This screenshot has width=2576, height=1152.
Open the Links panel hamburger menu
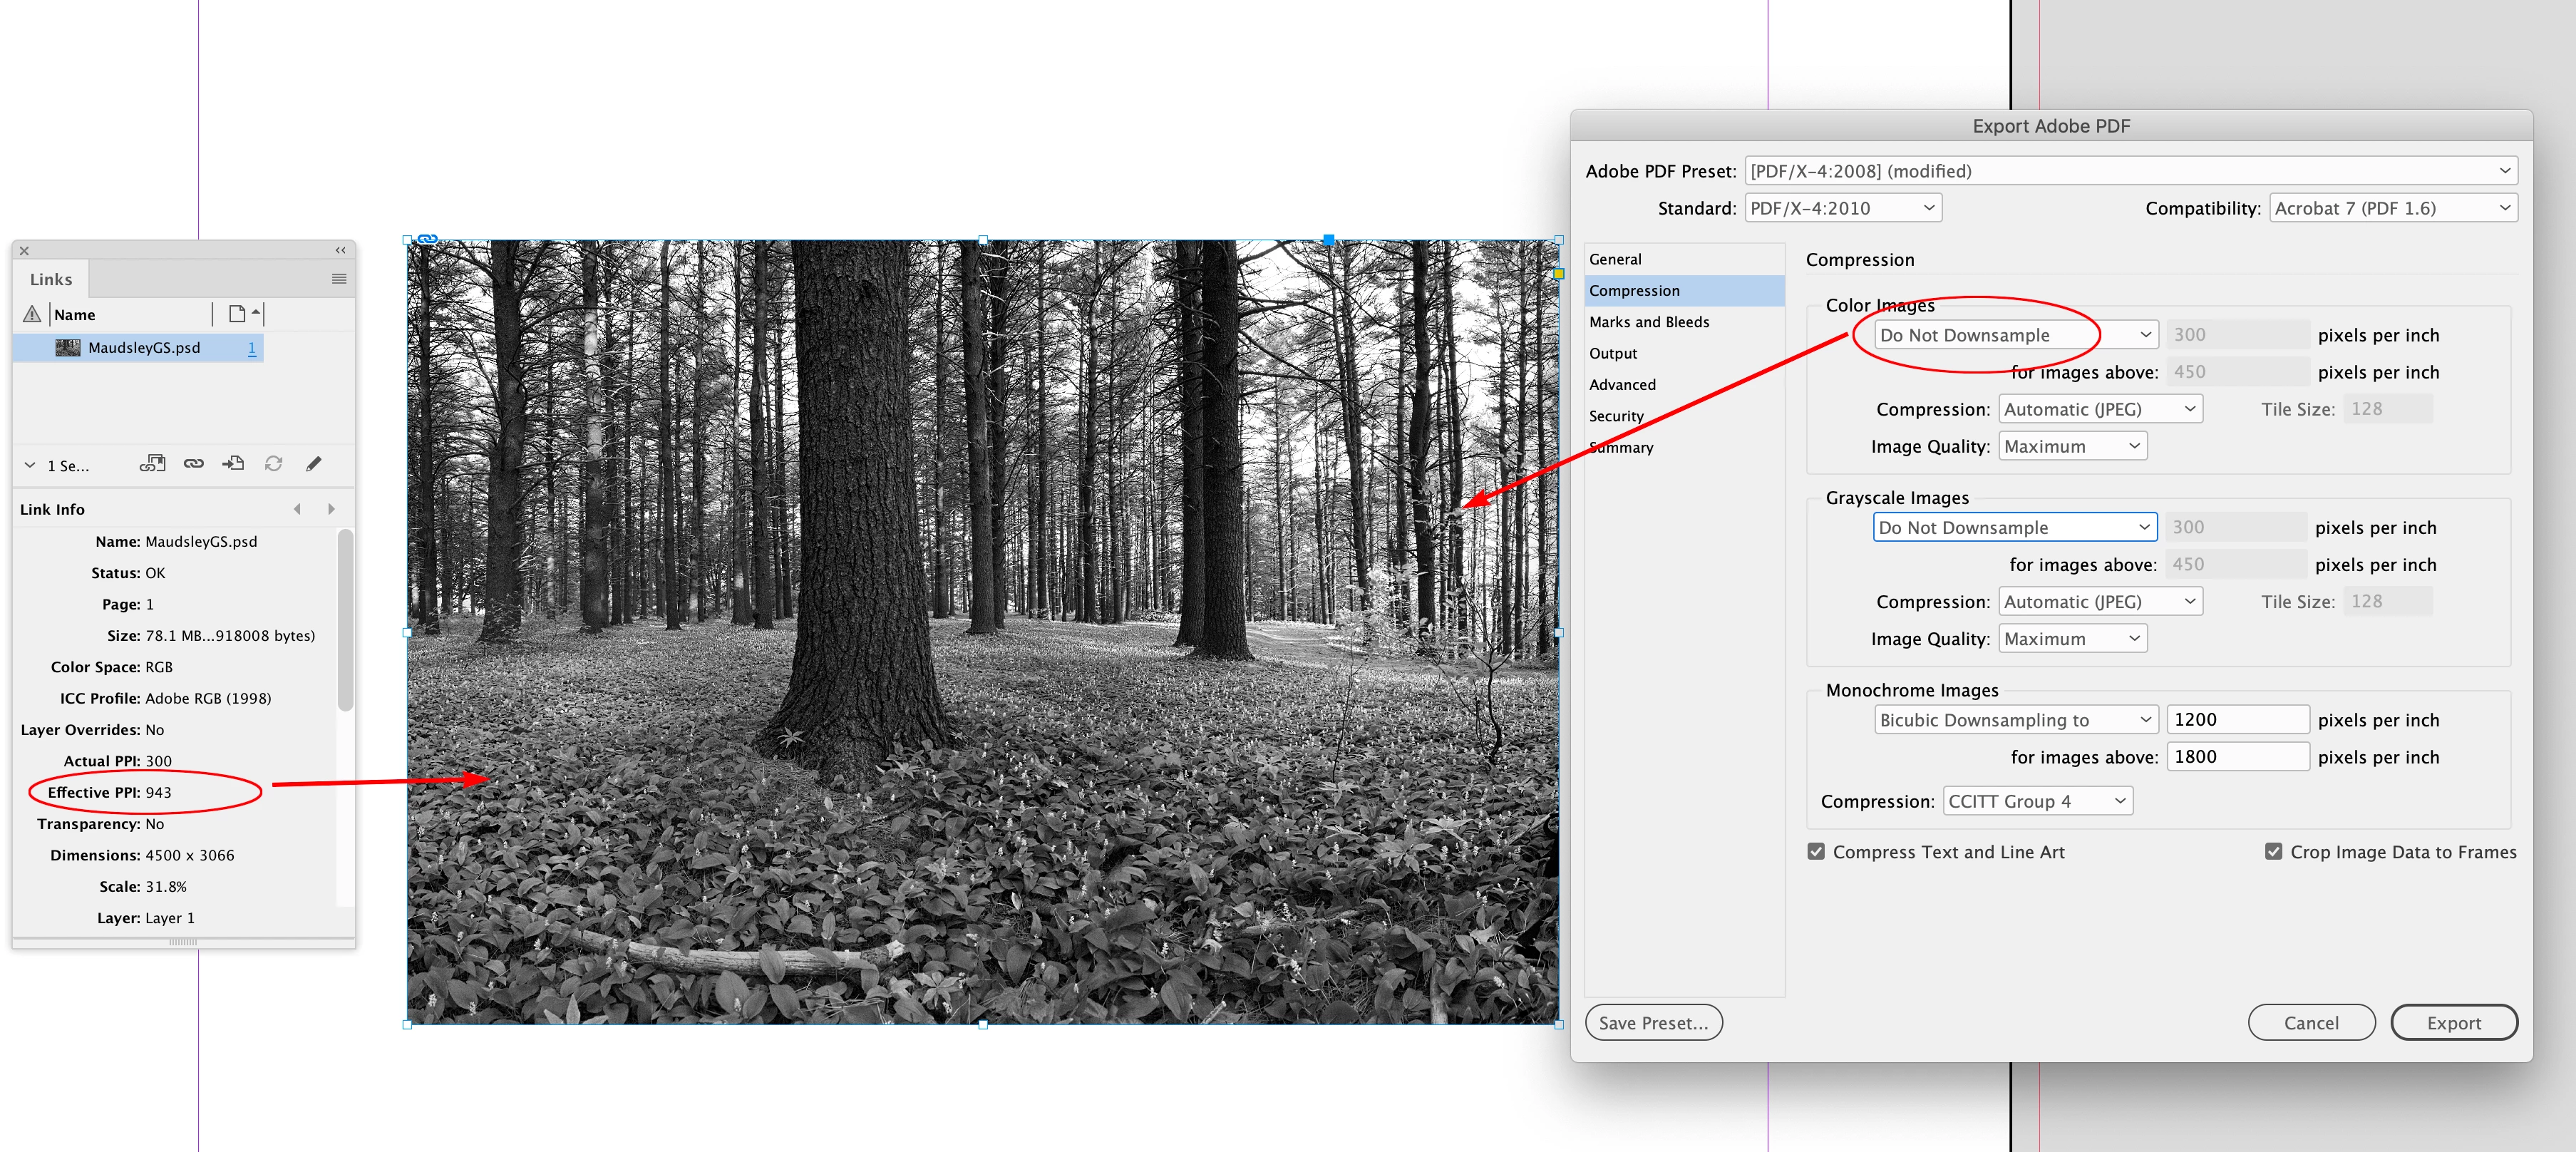click(339, 279)
